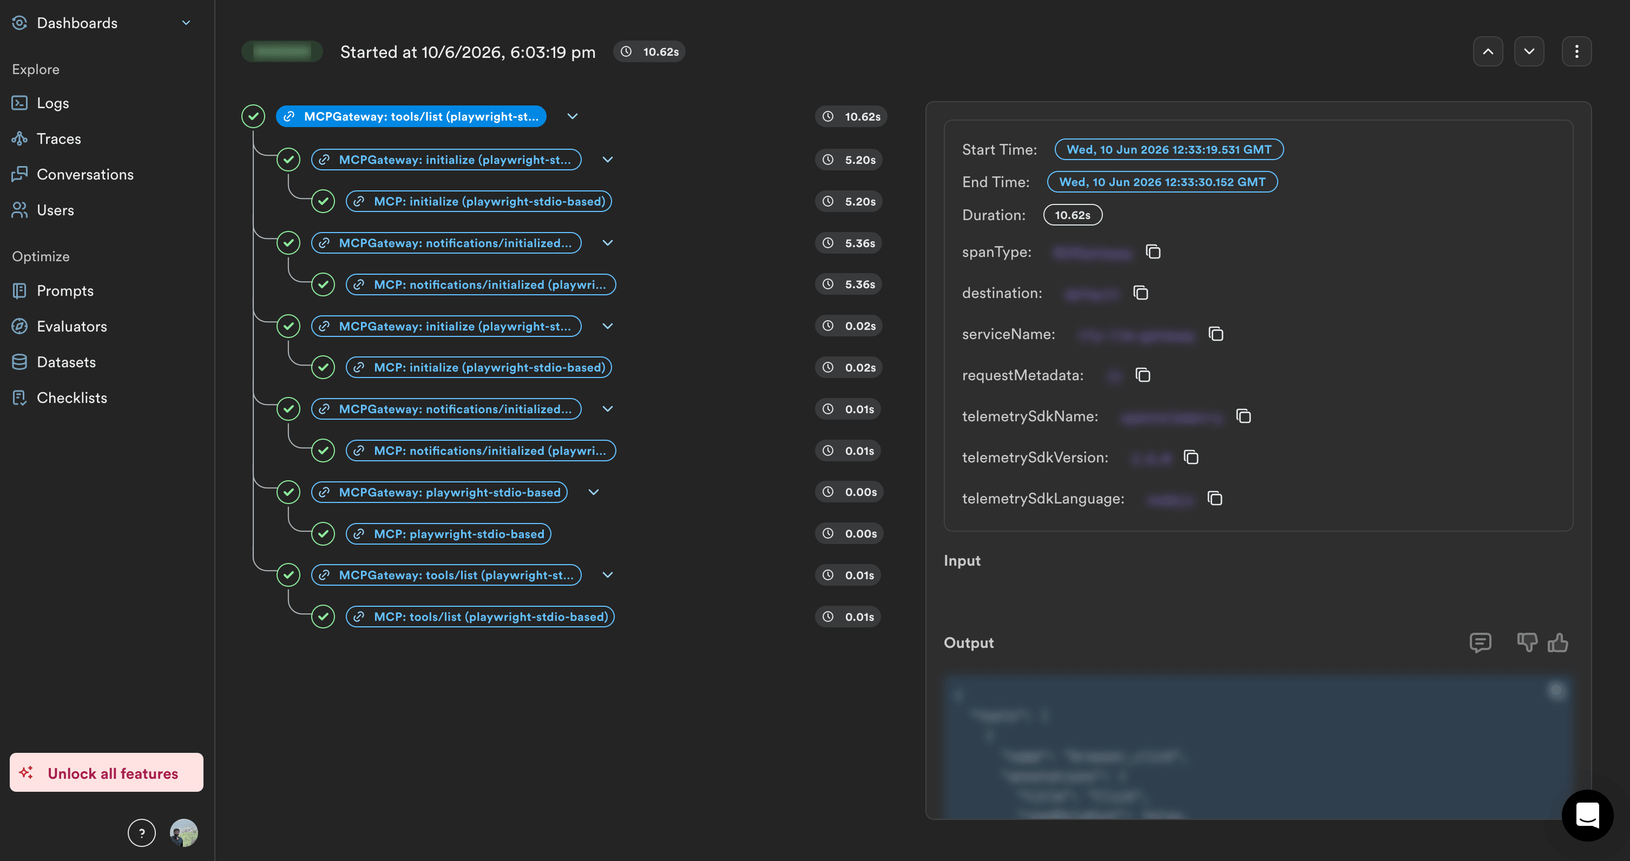
Task: Click the Unlock all features button
Action: (x=106, y=772)
